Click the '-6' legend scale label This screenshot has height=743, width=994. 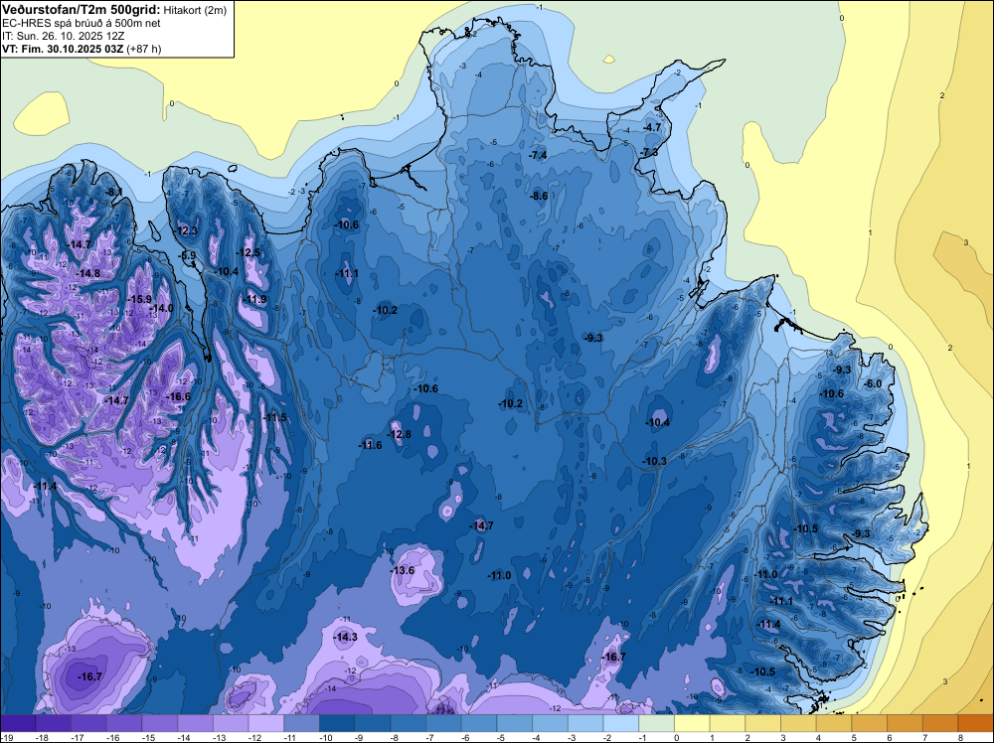pos(466,737)
